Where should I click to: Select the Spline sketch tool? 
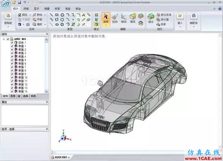pos(73,15)
